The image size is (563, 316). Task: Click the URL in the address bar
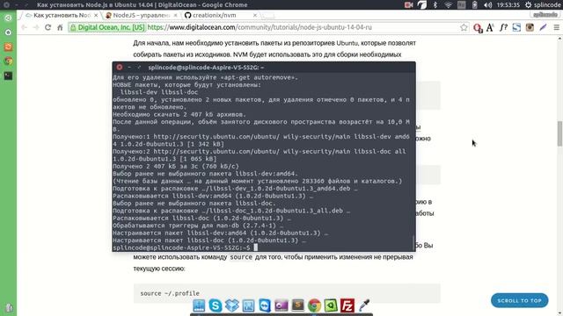(260, 27)
